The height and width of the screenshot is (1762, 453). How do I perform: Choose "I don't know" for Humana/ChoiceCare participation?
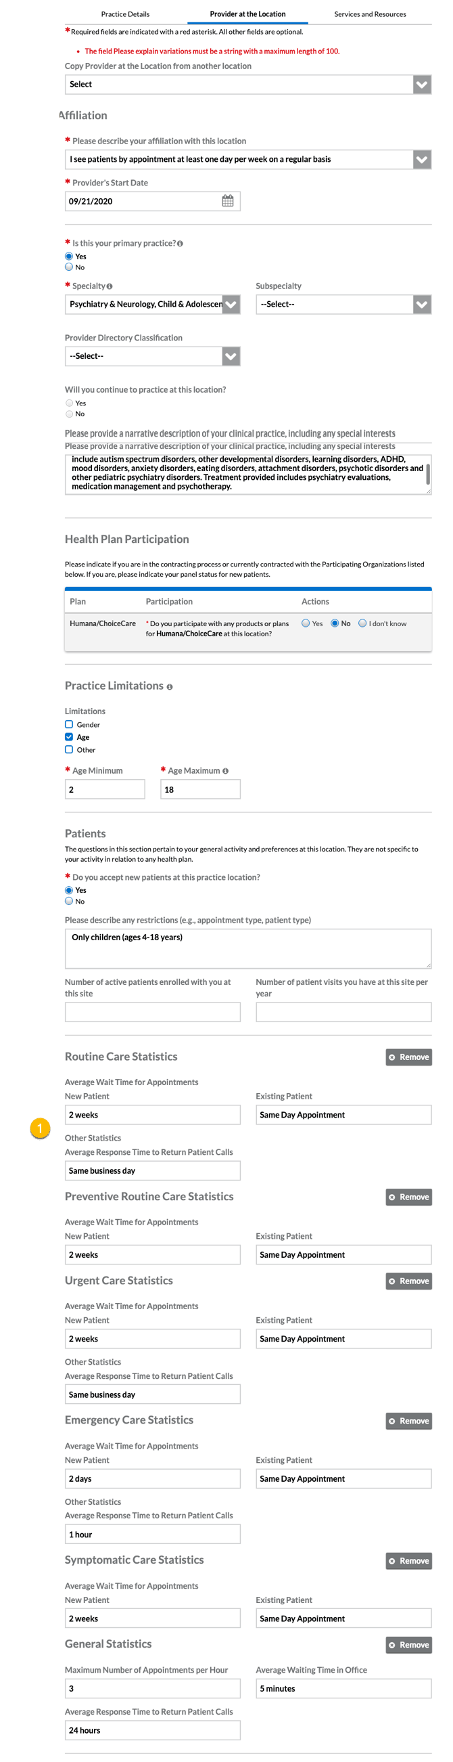pos(363,623)
